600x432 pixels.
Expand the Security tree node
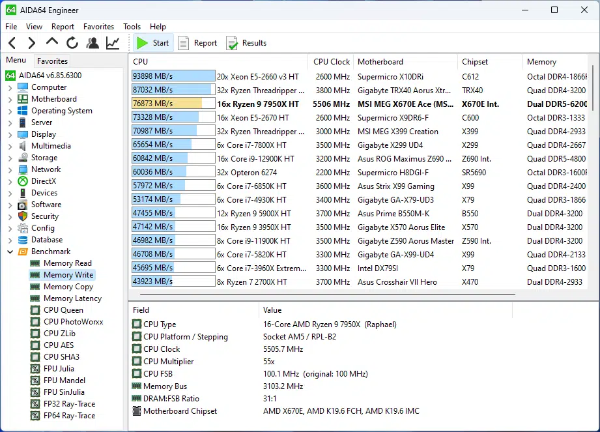click(x=10, y=216)
